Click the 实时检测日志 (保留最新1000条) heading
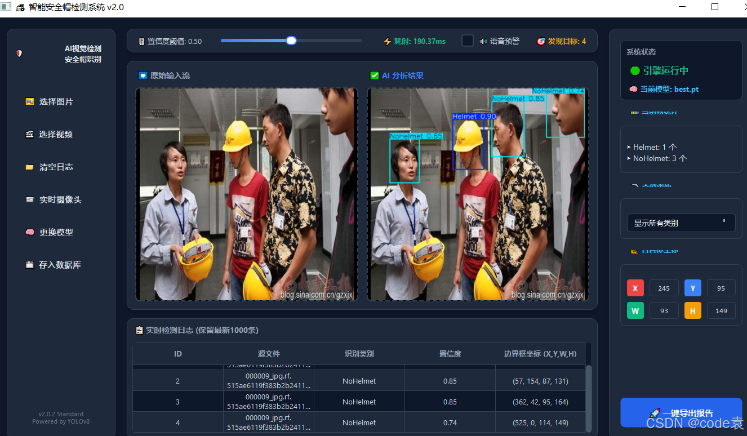Viewport: 747px width, 436px height. pyautogui.click(x=202, y=331)
